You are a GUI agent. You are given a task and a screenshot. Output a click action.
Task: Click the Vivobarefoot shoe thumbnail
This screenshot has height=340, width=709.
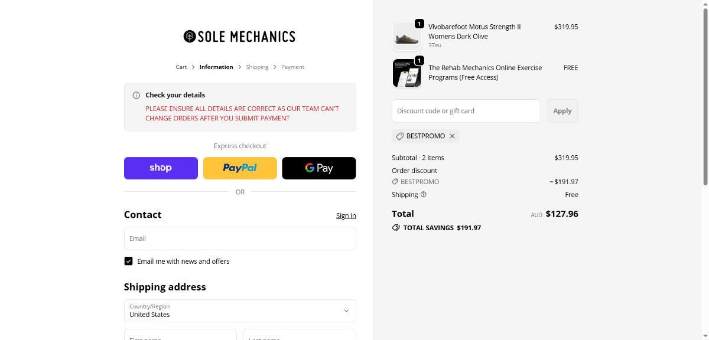coord(406,37)
